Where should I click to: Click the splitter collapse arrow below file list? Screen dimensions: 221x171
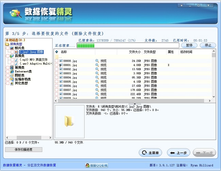pos(135,104)
